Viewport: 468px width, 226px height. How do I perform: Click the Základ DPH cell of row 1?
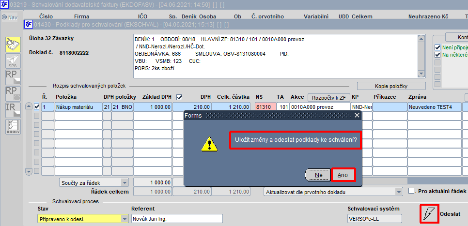(153, 107)
